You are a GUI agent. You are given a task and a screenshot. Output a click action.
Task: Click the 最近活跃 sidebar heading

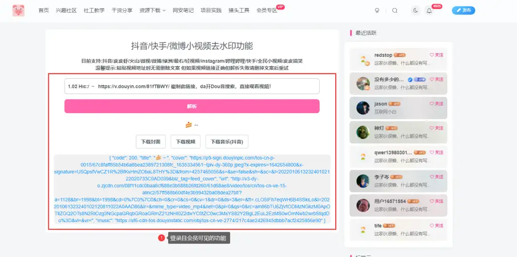[366, 33]
